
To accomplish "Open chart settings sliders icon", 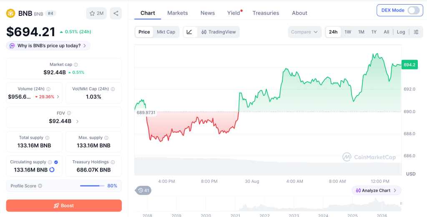I will pos(416,32).
